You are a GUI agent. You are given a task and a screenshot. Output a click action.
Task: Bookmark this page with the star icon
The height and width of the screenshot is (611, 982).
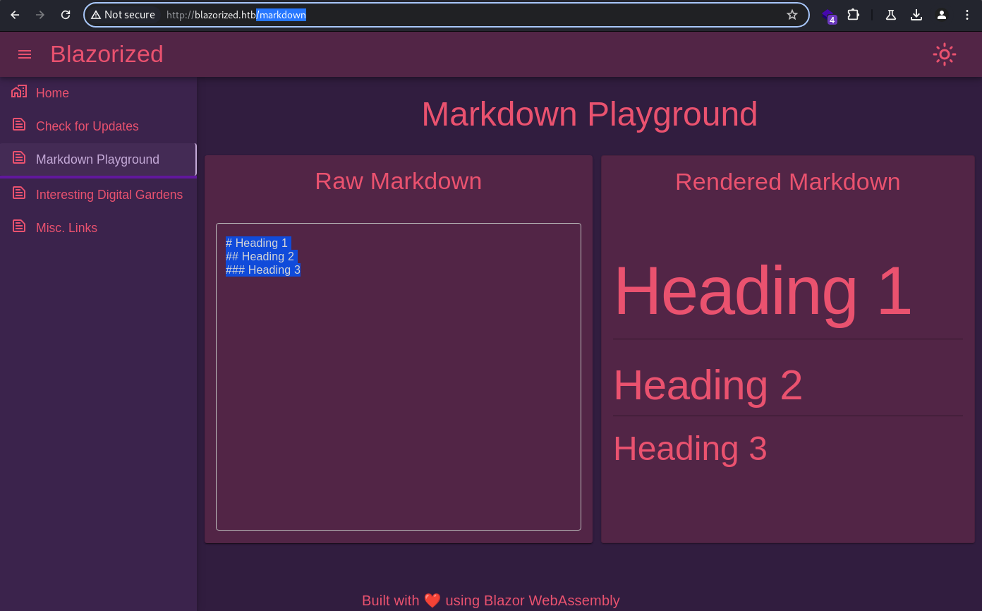(x=792, y=15)
